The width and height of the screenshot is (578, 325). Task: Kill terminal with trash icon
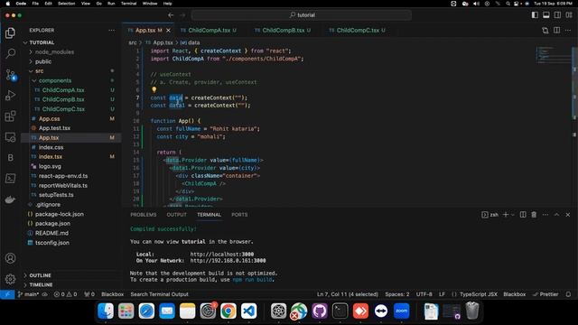click(x=534, y=215)
